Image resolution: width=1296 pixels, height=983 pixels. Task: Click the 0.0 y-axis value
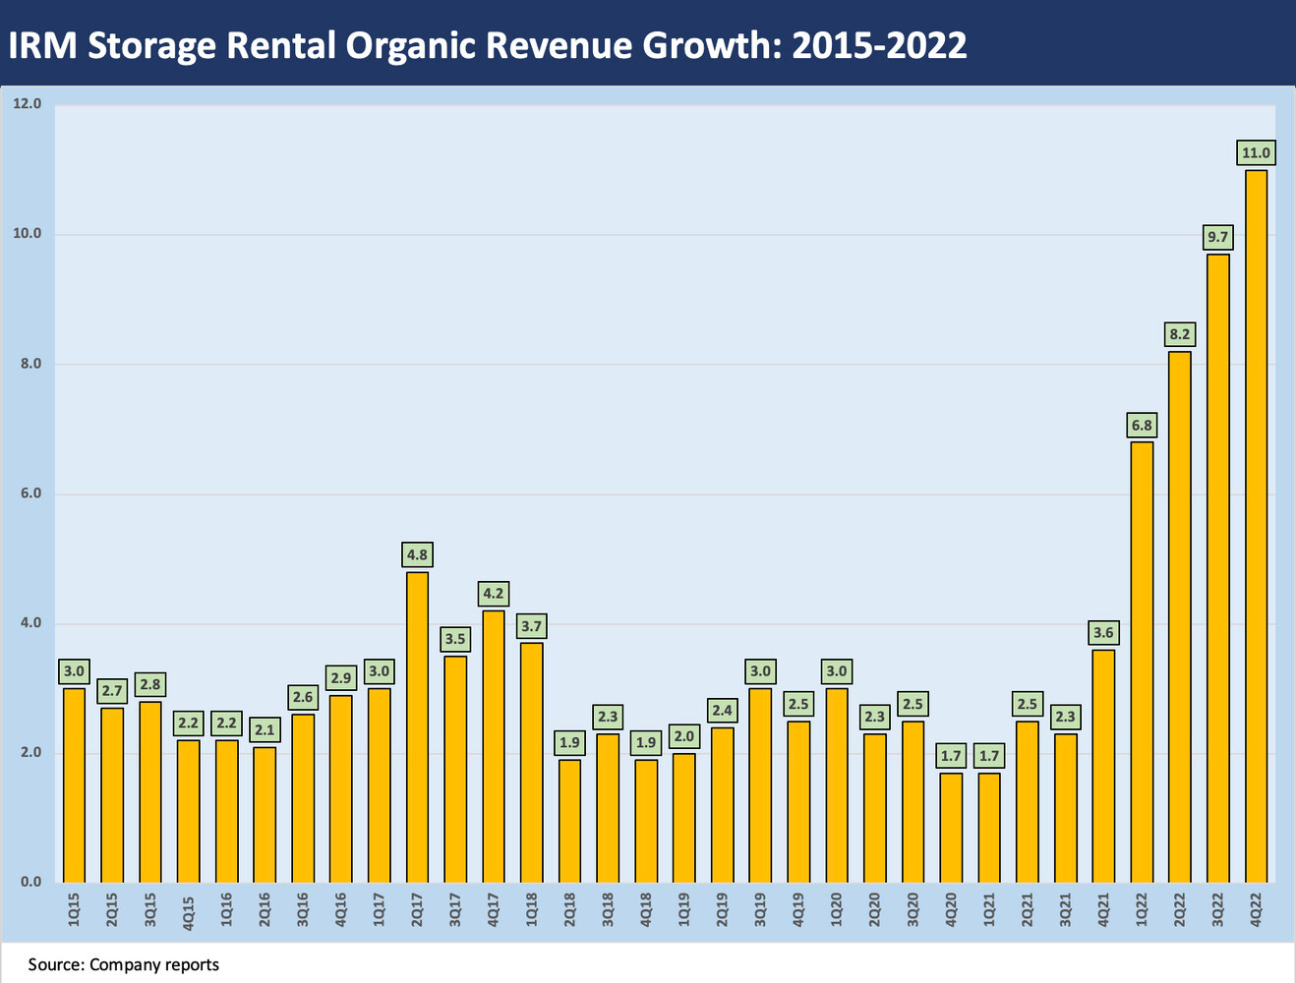(x=30, y=882)
